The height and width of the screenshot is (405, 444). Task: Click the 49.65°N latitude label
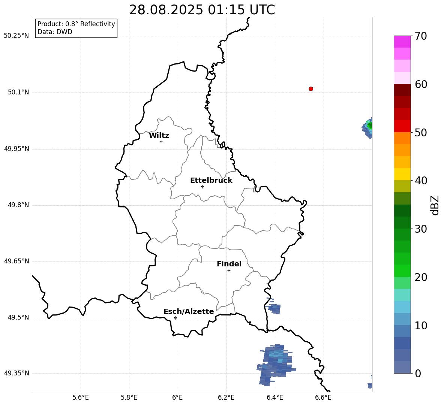(x=16, y=261)
